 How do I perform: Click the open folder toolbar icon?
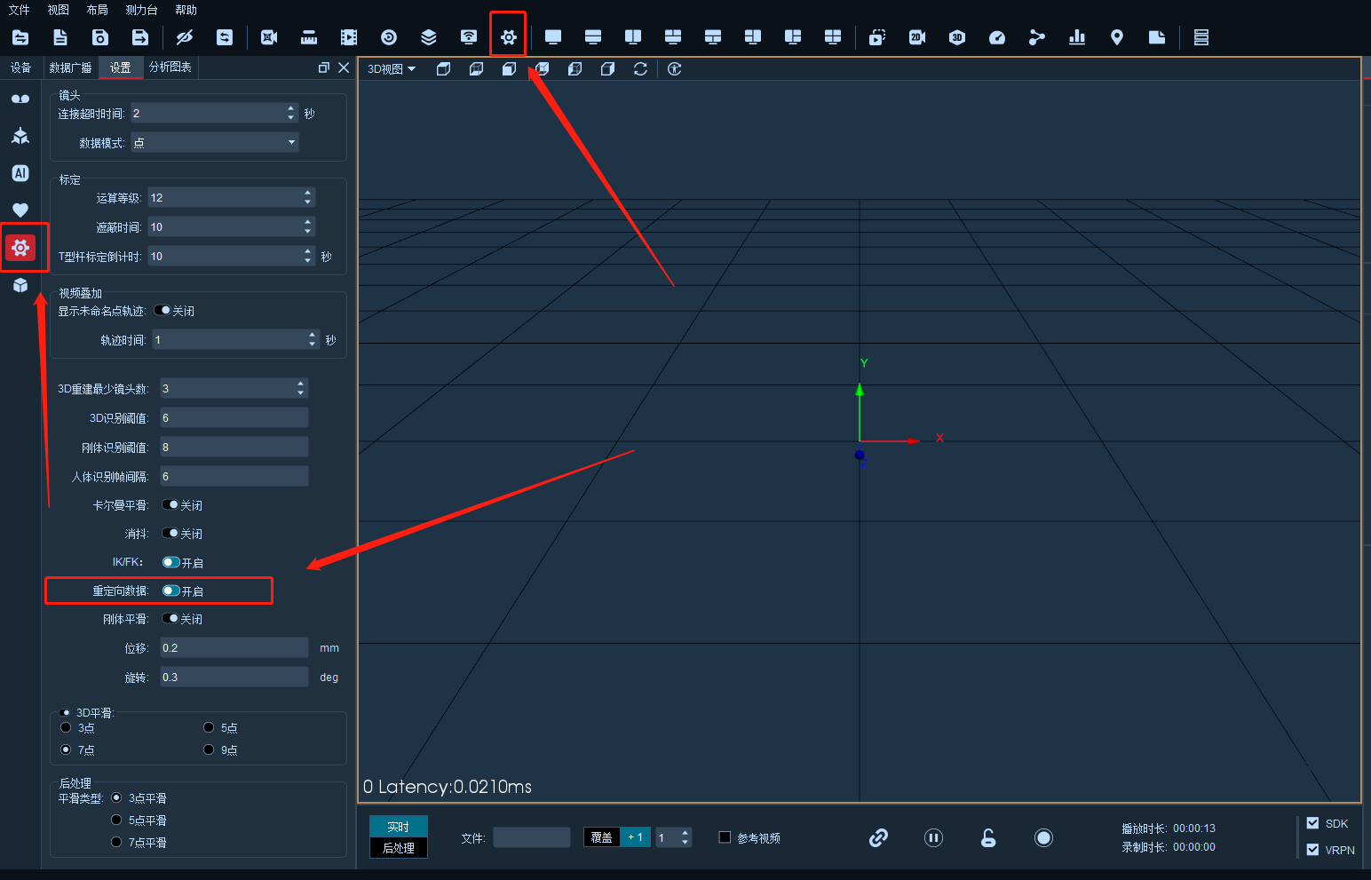pos(20,37)
